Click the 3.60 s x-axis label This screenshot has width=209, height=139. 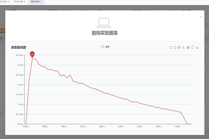(102, 127)
